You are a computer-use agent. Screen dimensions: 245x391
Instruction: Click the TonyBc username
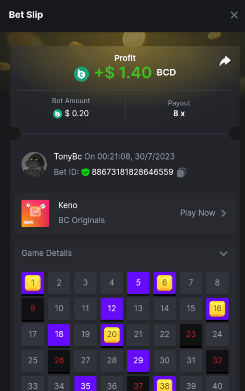68,156
